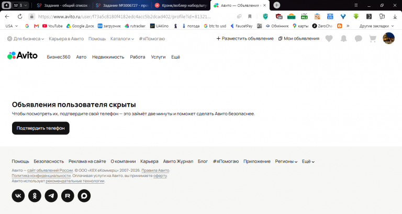Screen dimensions: 402x214
Task: Open VK social icon in footer
Action: point(18,196)
